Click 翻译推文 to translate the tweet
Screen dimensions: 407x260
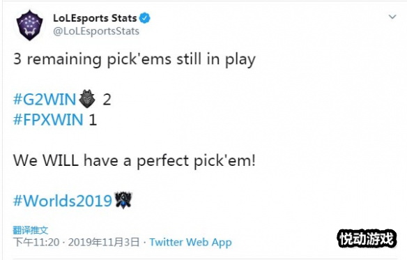click(31, 230)
